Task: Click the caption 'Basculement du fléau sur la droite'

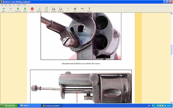Action: pyautogui.click(x=81, y=64)
